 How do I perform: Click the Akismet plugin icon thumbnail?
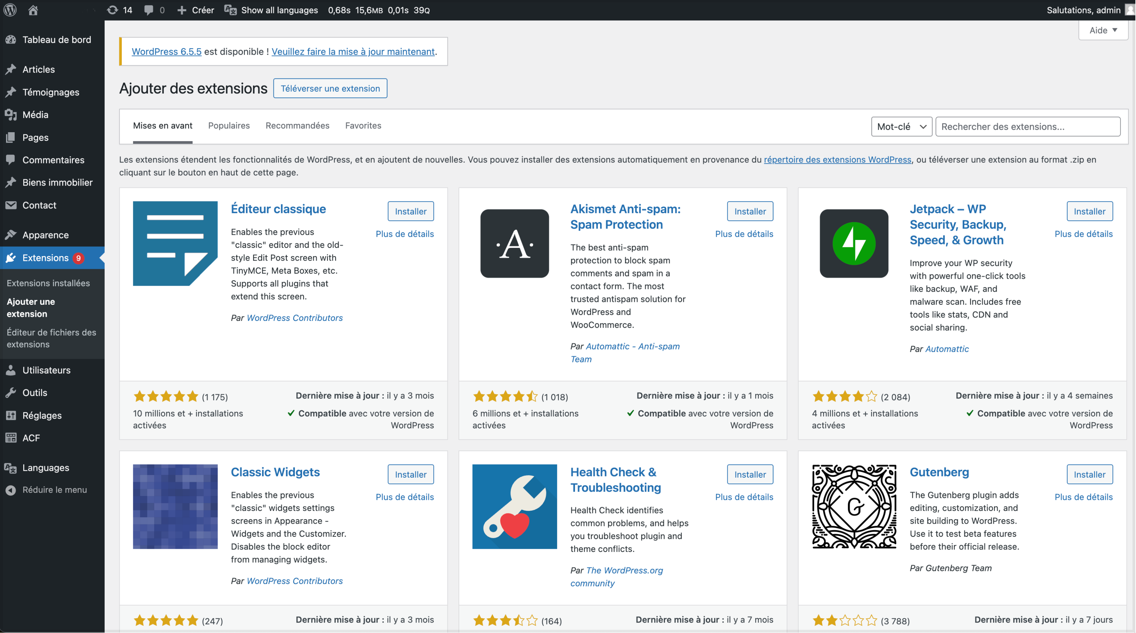pos(514,243)
